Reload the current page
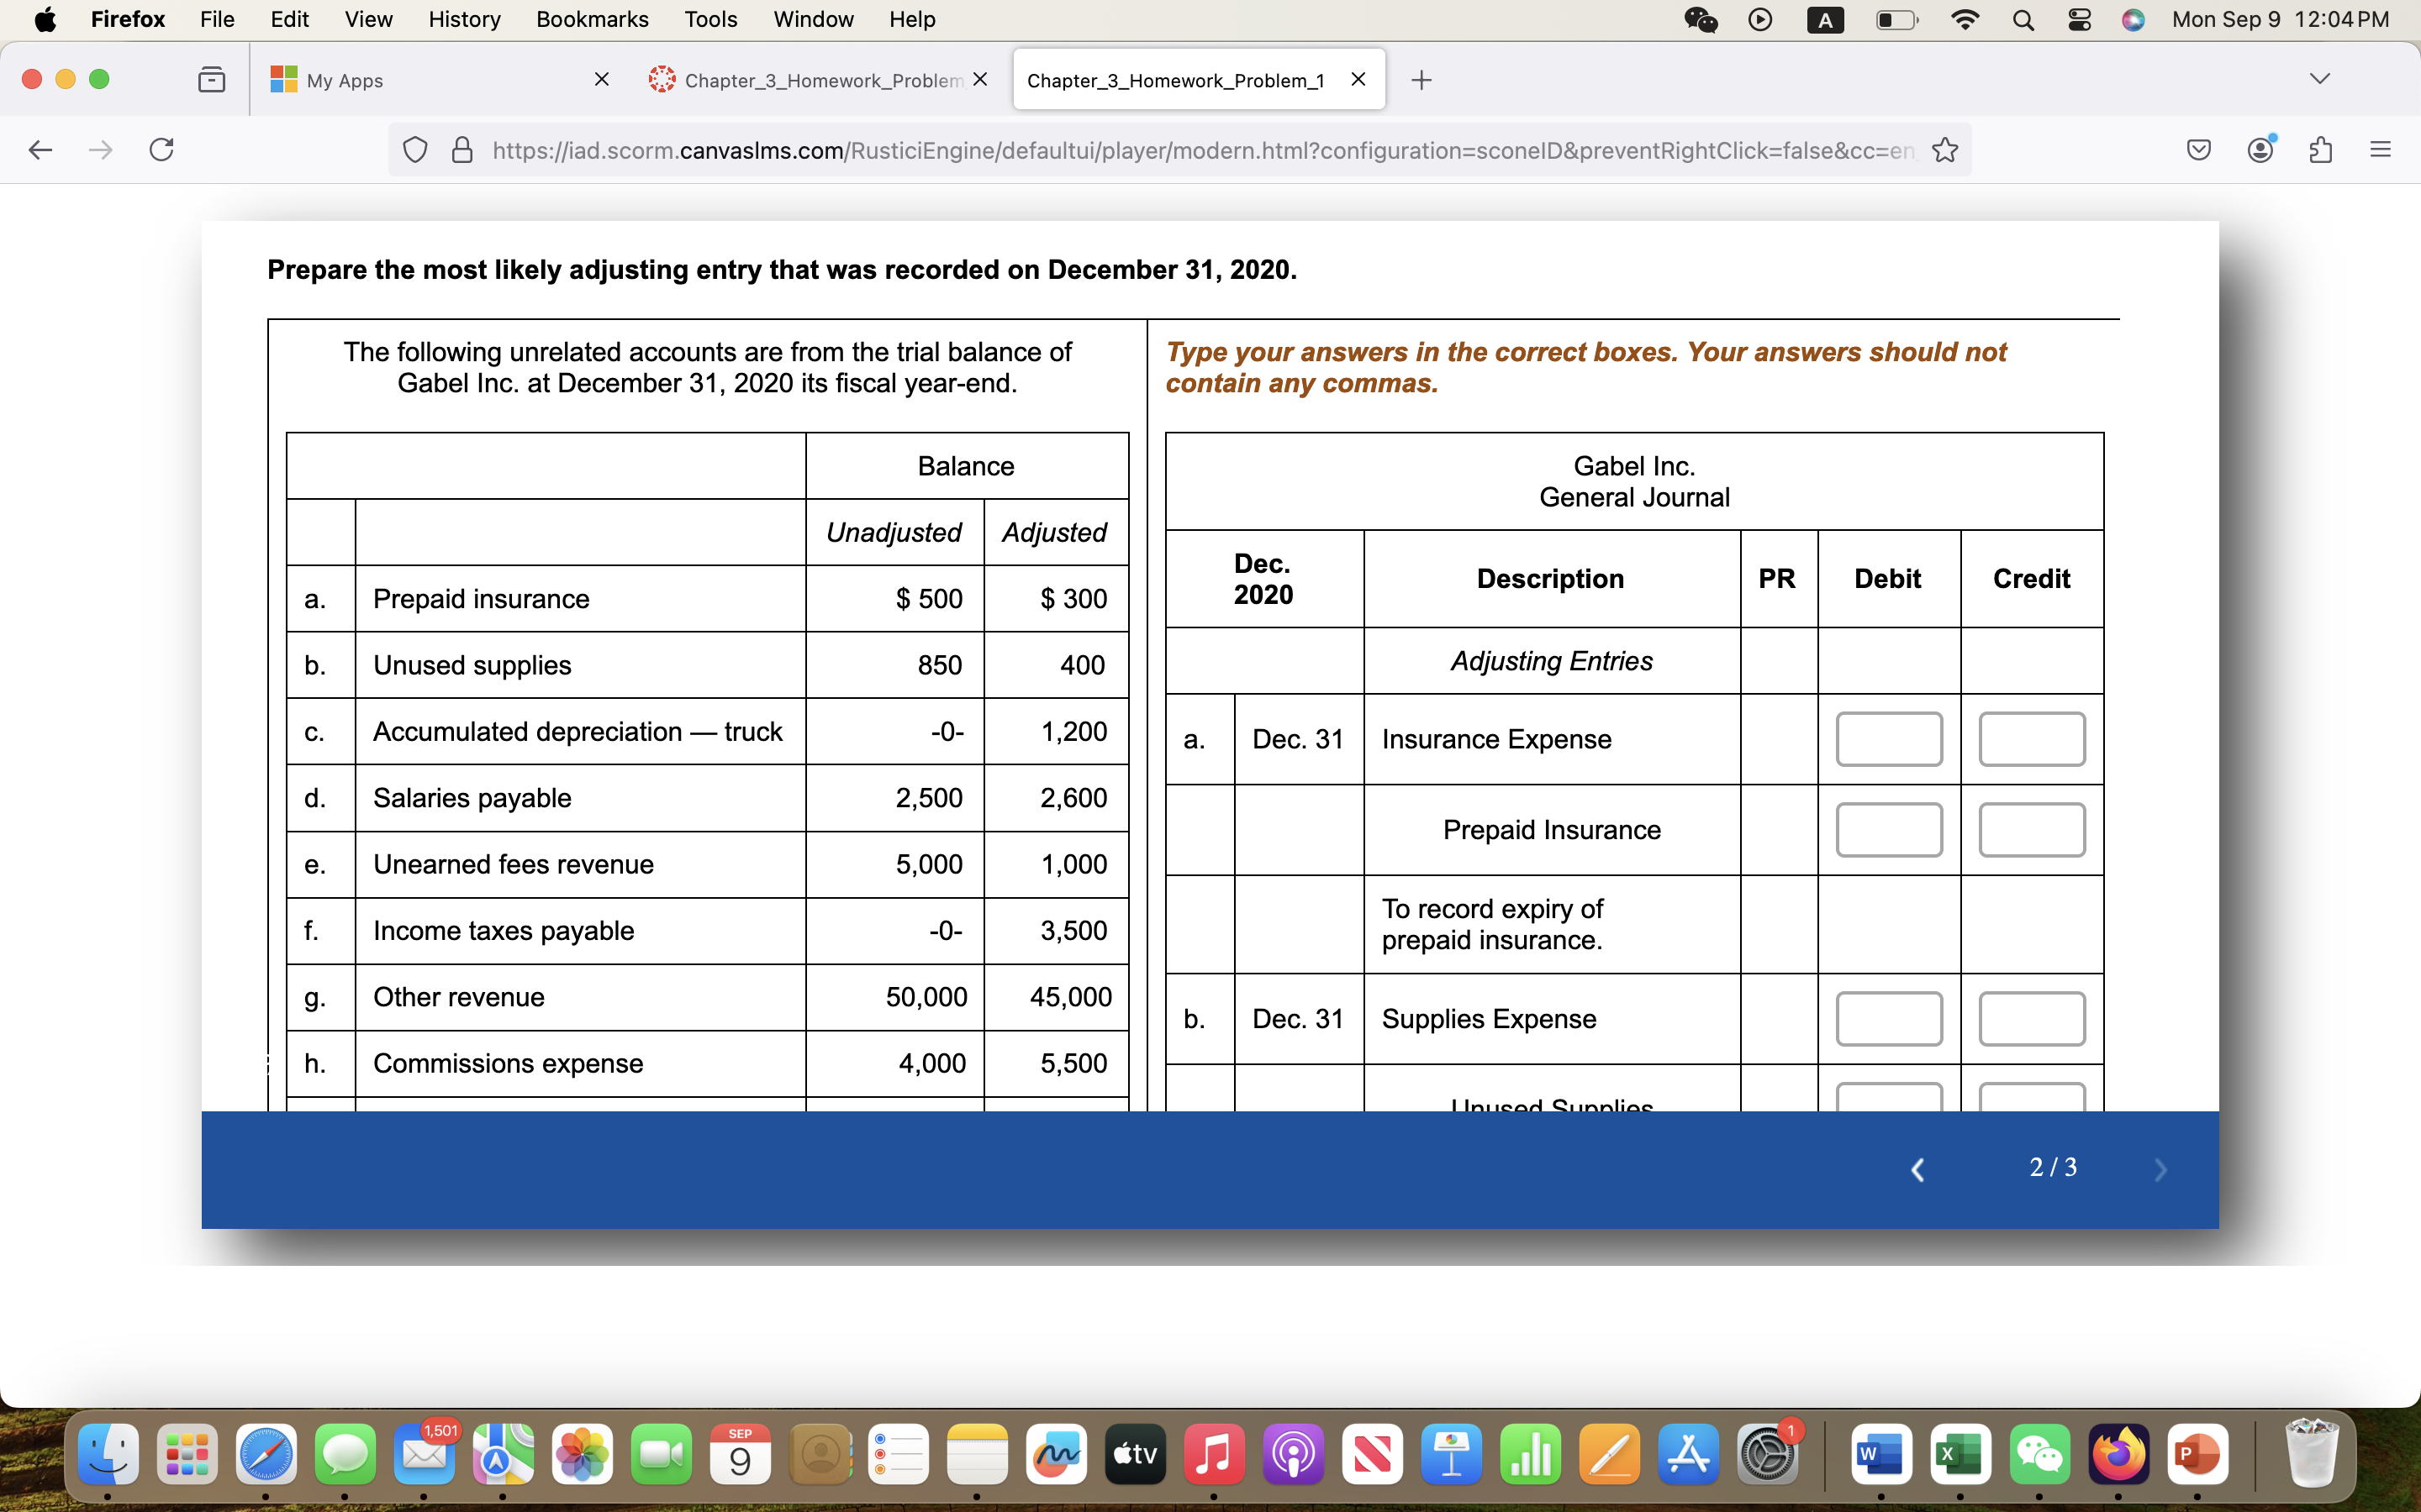Viewport: 2421px width, 1512px height. pos(162,150)
